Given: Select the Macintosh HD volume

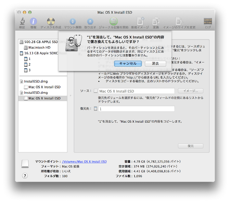Looking at the screenshot, I should [x=37, y=48].
